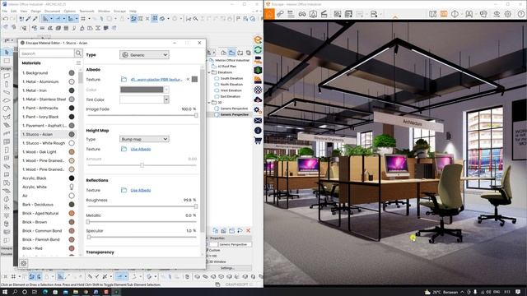Adjust the Roughness slider handle

click(x=196, y=206)
